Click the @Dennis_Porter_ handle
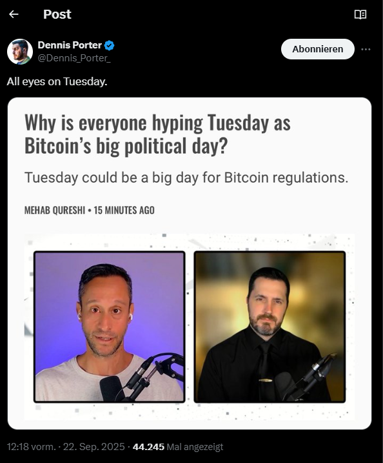The height and width of the screenshot is (463, 383). point(74,58)
